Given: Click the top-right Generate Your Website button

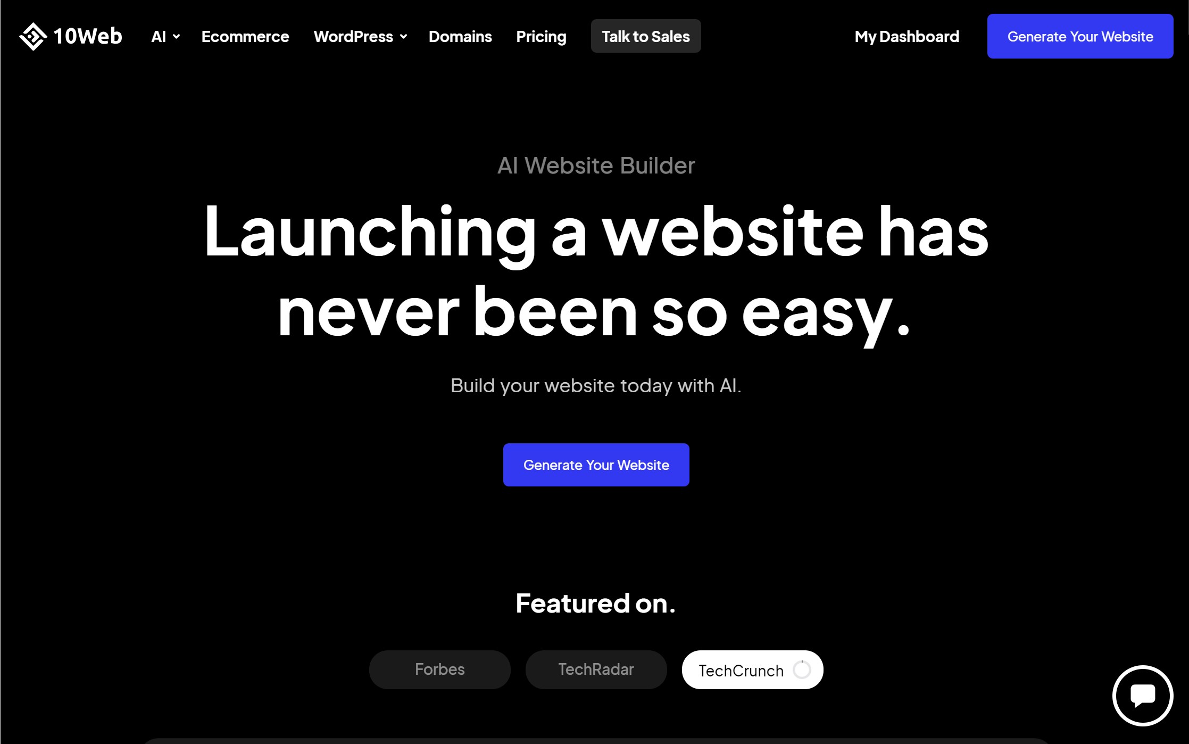Looking at the screenshot, I should 1080,36.
